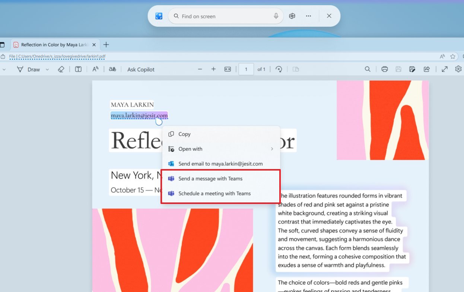This screenshot has width=464, height=292.
Task: Click the 'of 1' page count text
Action: coord(261,69)
